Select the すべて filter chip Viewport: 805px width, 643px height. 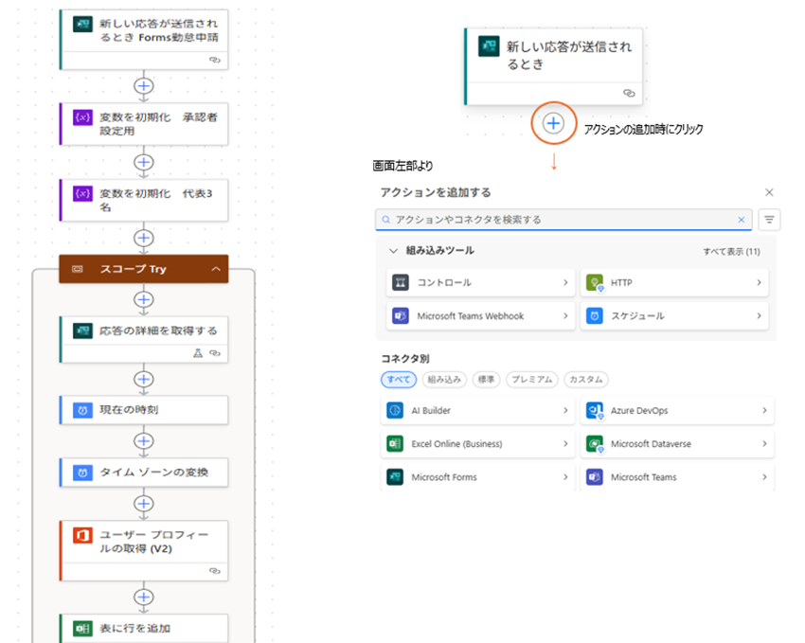tap(399, 380)
